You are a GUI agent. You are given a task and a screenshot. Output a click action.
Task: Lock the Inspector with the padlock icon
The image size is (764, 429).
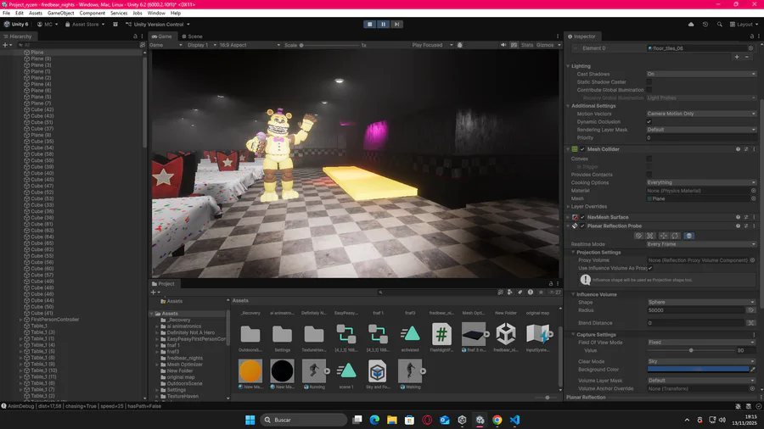pyautogui.click(x=752, y=36)
